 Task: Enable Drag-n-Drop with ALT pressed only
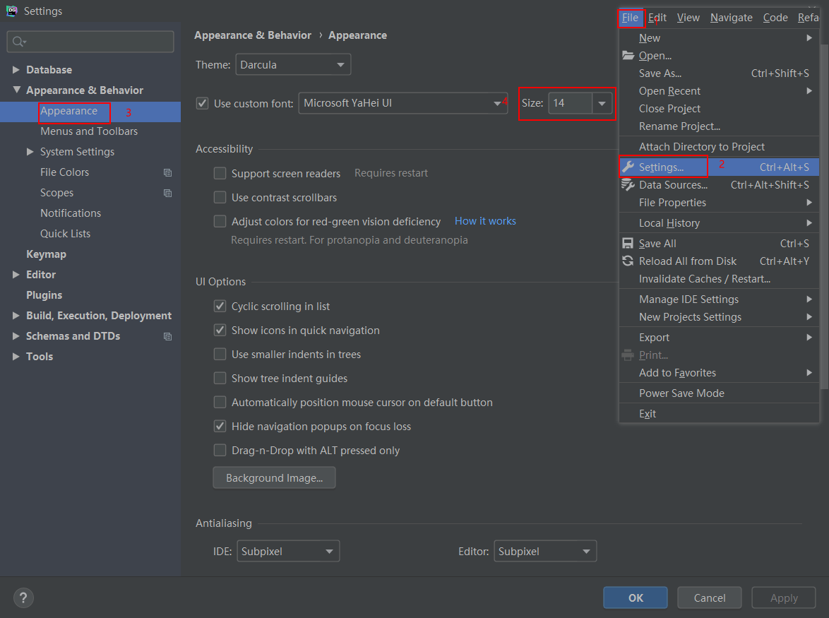pyautogui.click(x=220, y=451)
